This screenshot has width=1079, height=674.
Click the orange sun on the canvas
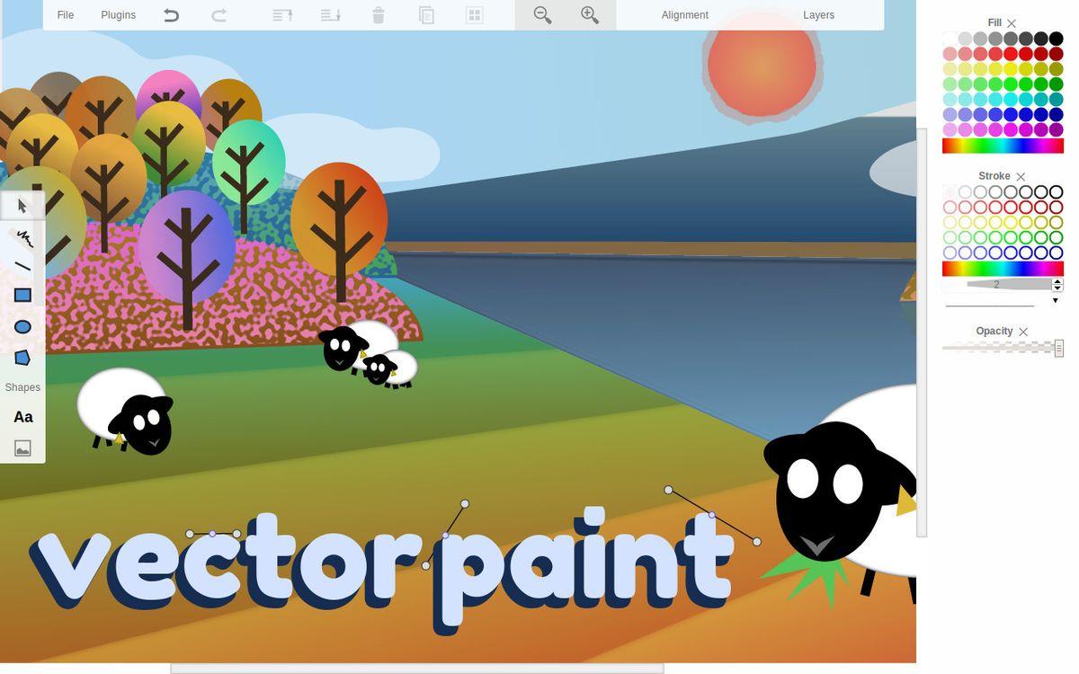pyautogui.click(x=762, y=65)
